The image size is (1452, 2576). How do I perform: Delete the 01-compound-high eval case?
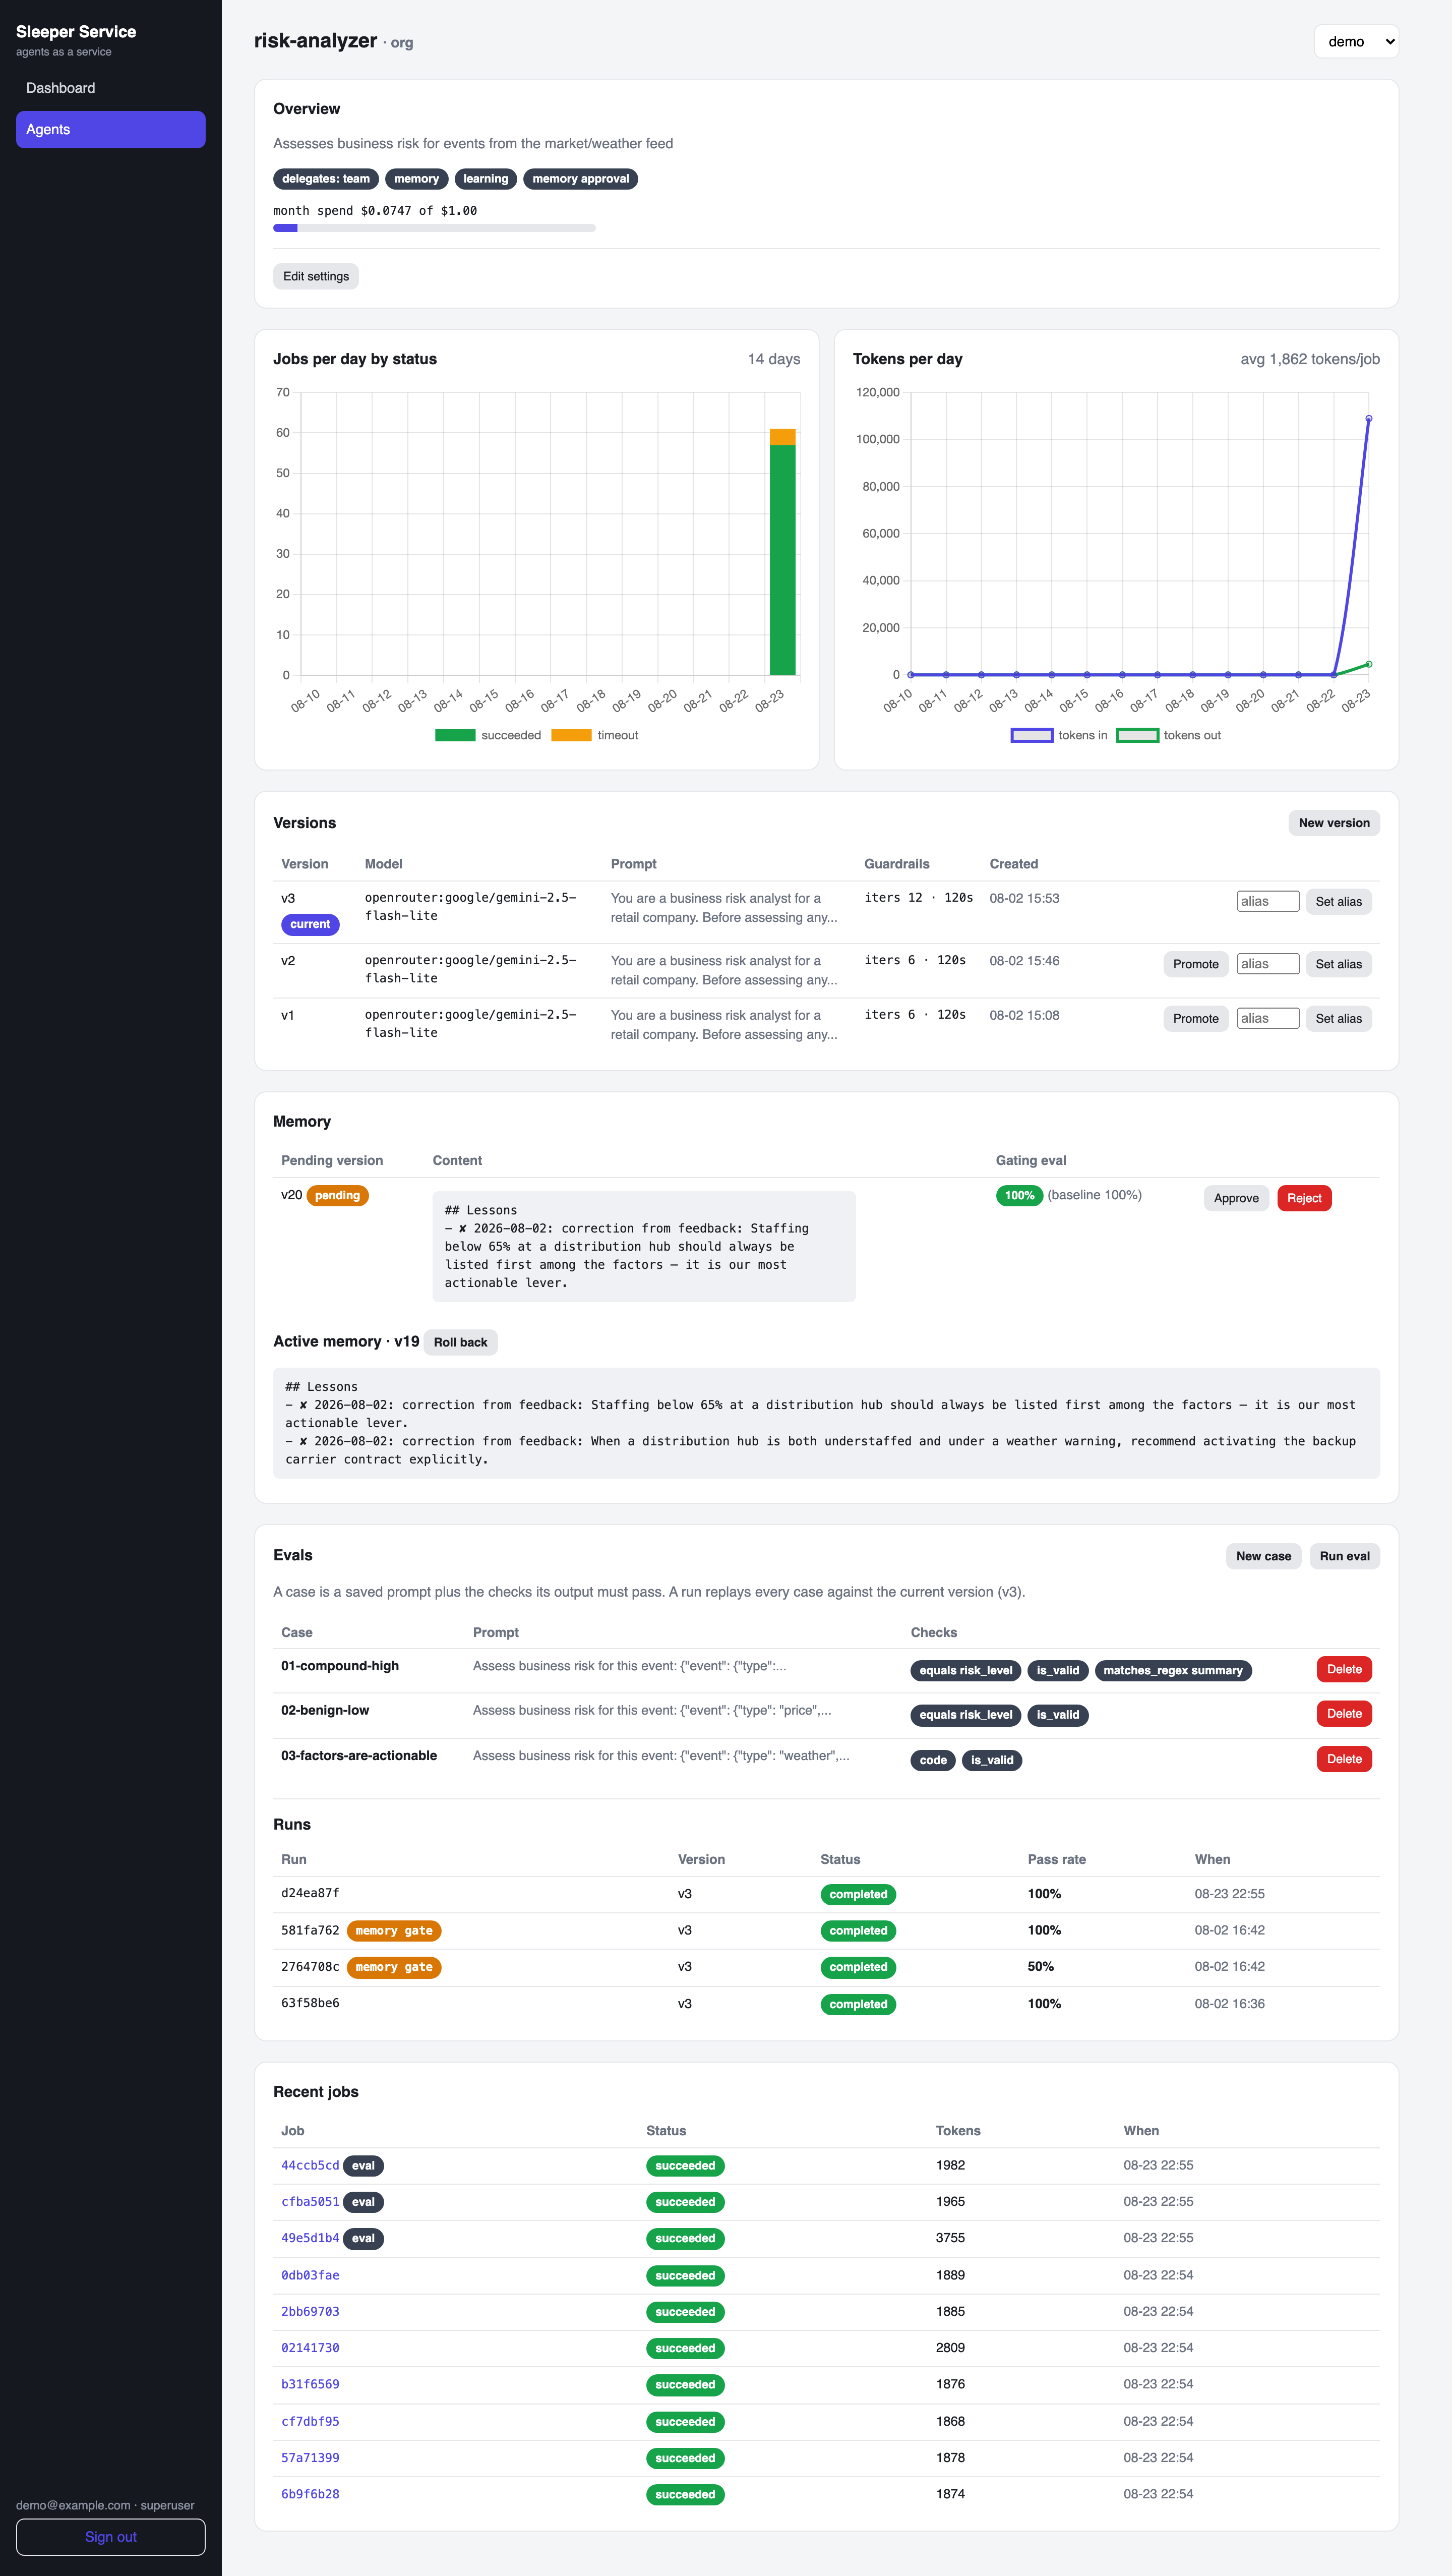1344,1670
